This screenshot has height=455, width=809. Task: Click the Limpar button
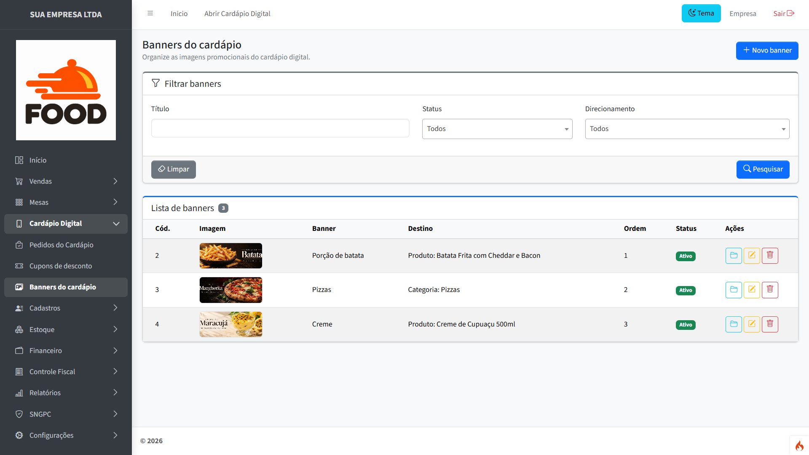[174, 169]
